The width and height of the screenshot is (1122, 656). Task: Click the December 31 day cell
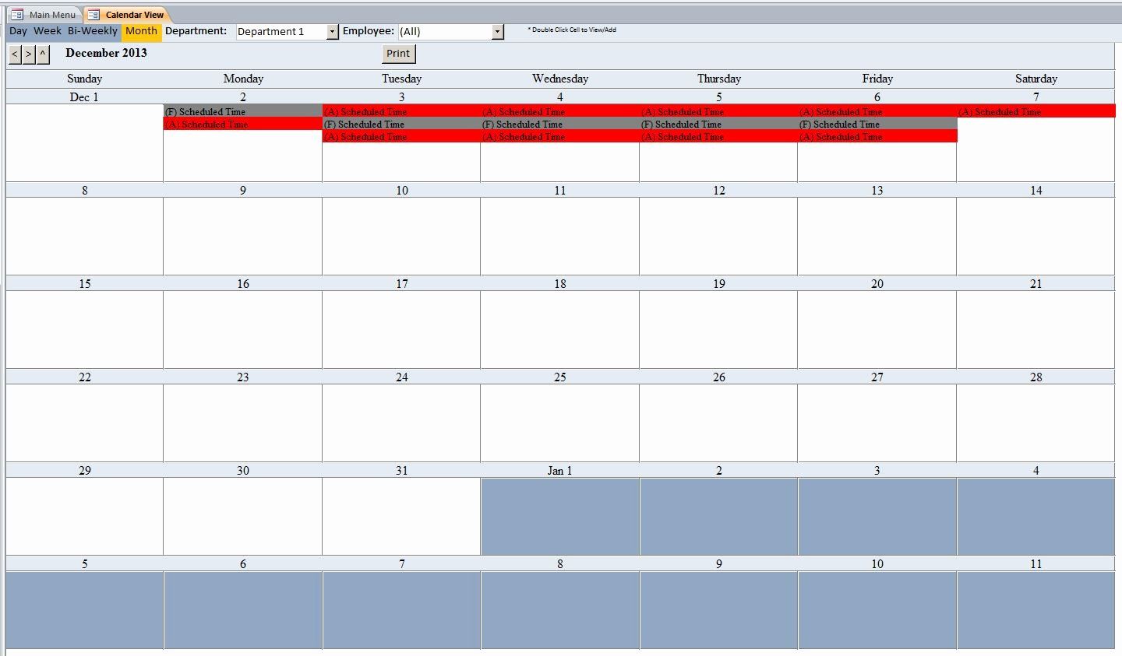point(401,516)
